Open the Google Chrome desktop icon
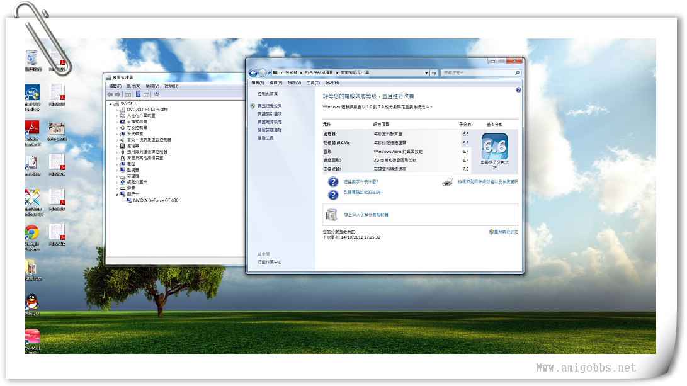 pos(32,234)
